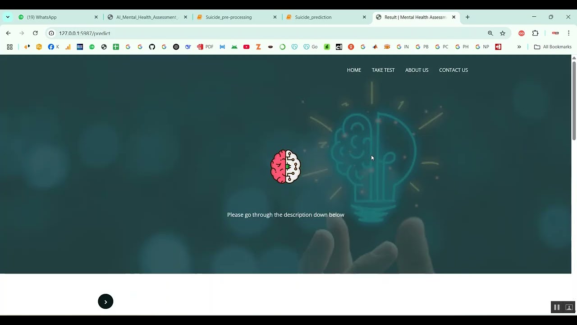Click the red recording extension icon
The image size is (577, 325).
(x=522, y=33)
